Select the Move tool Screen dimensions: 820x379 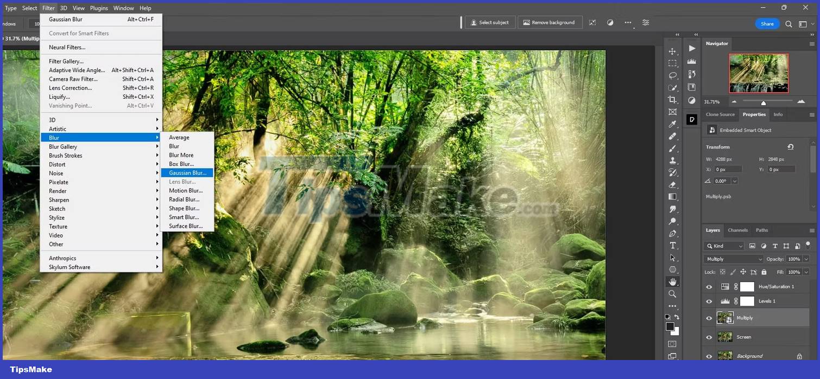[673, 50]
